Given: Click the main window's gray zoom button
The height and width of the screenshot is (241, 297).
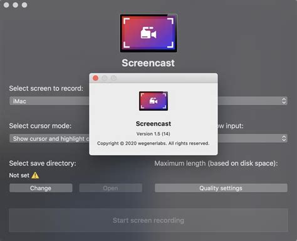Looking at the screenshot, I should click(x=24, y=5).
